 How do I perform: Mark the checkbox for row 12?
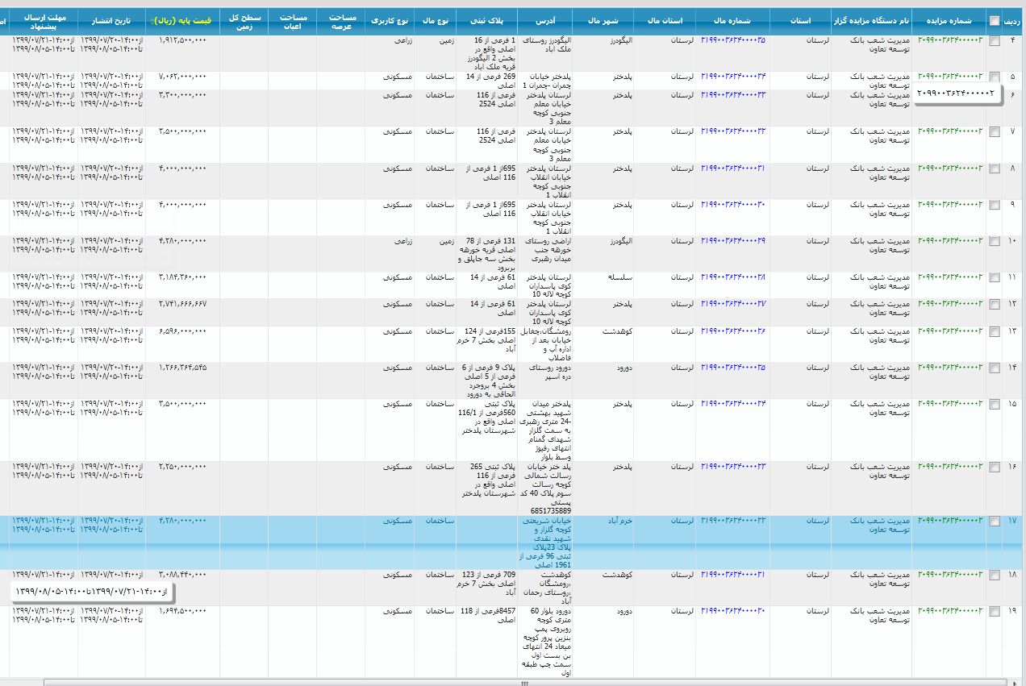pos(994,305)
